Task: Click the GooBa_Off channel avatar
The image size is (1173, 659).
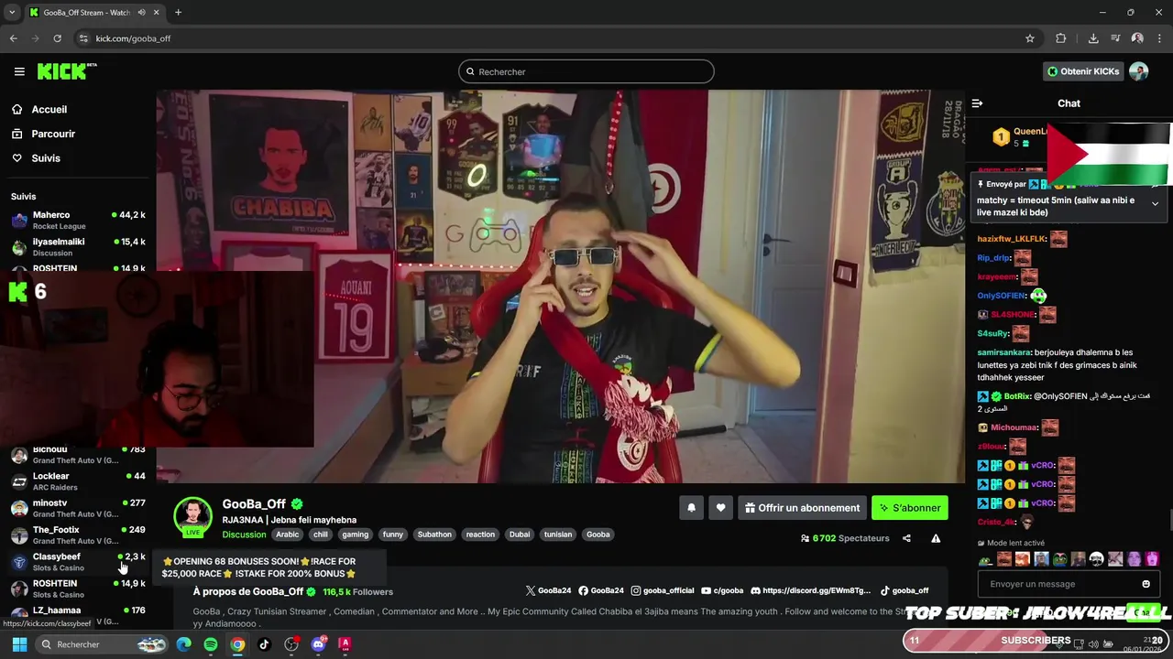Action: (x=193, y=516)
